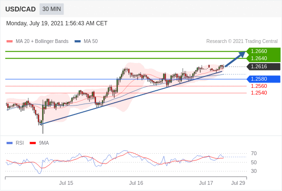Viewport: 282px width, 191px height.
Task: Click the blue MA 50 legend swatch
Action: 78,42
